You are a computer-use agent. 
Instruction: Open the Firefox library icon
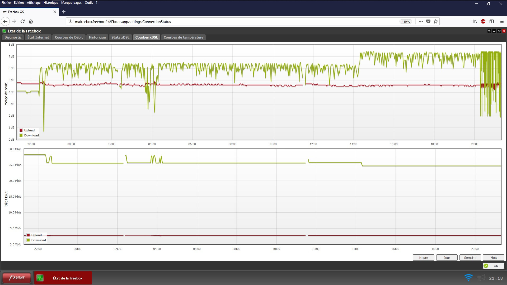(x=475, y=21)
